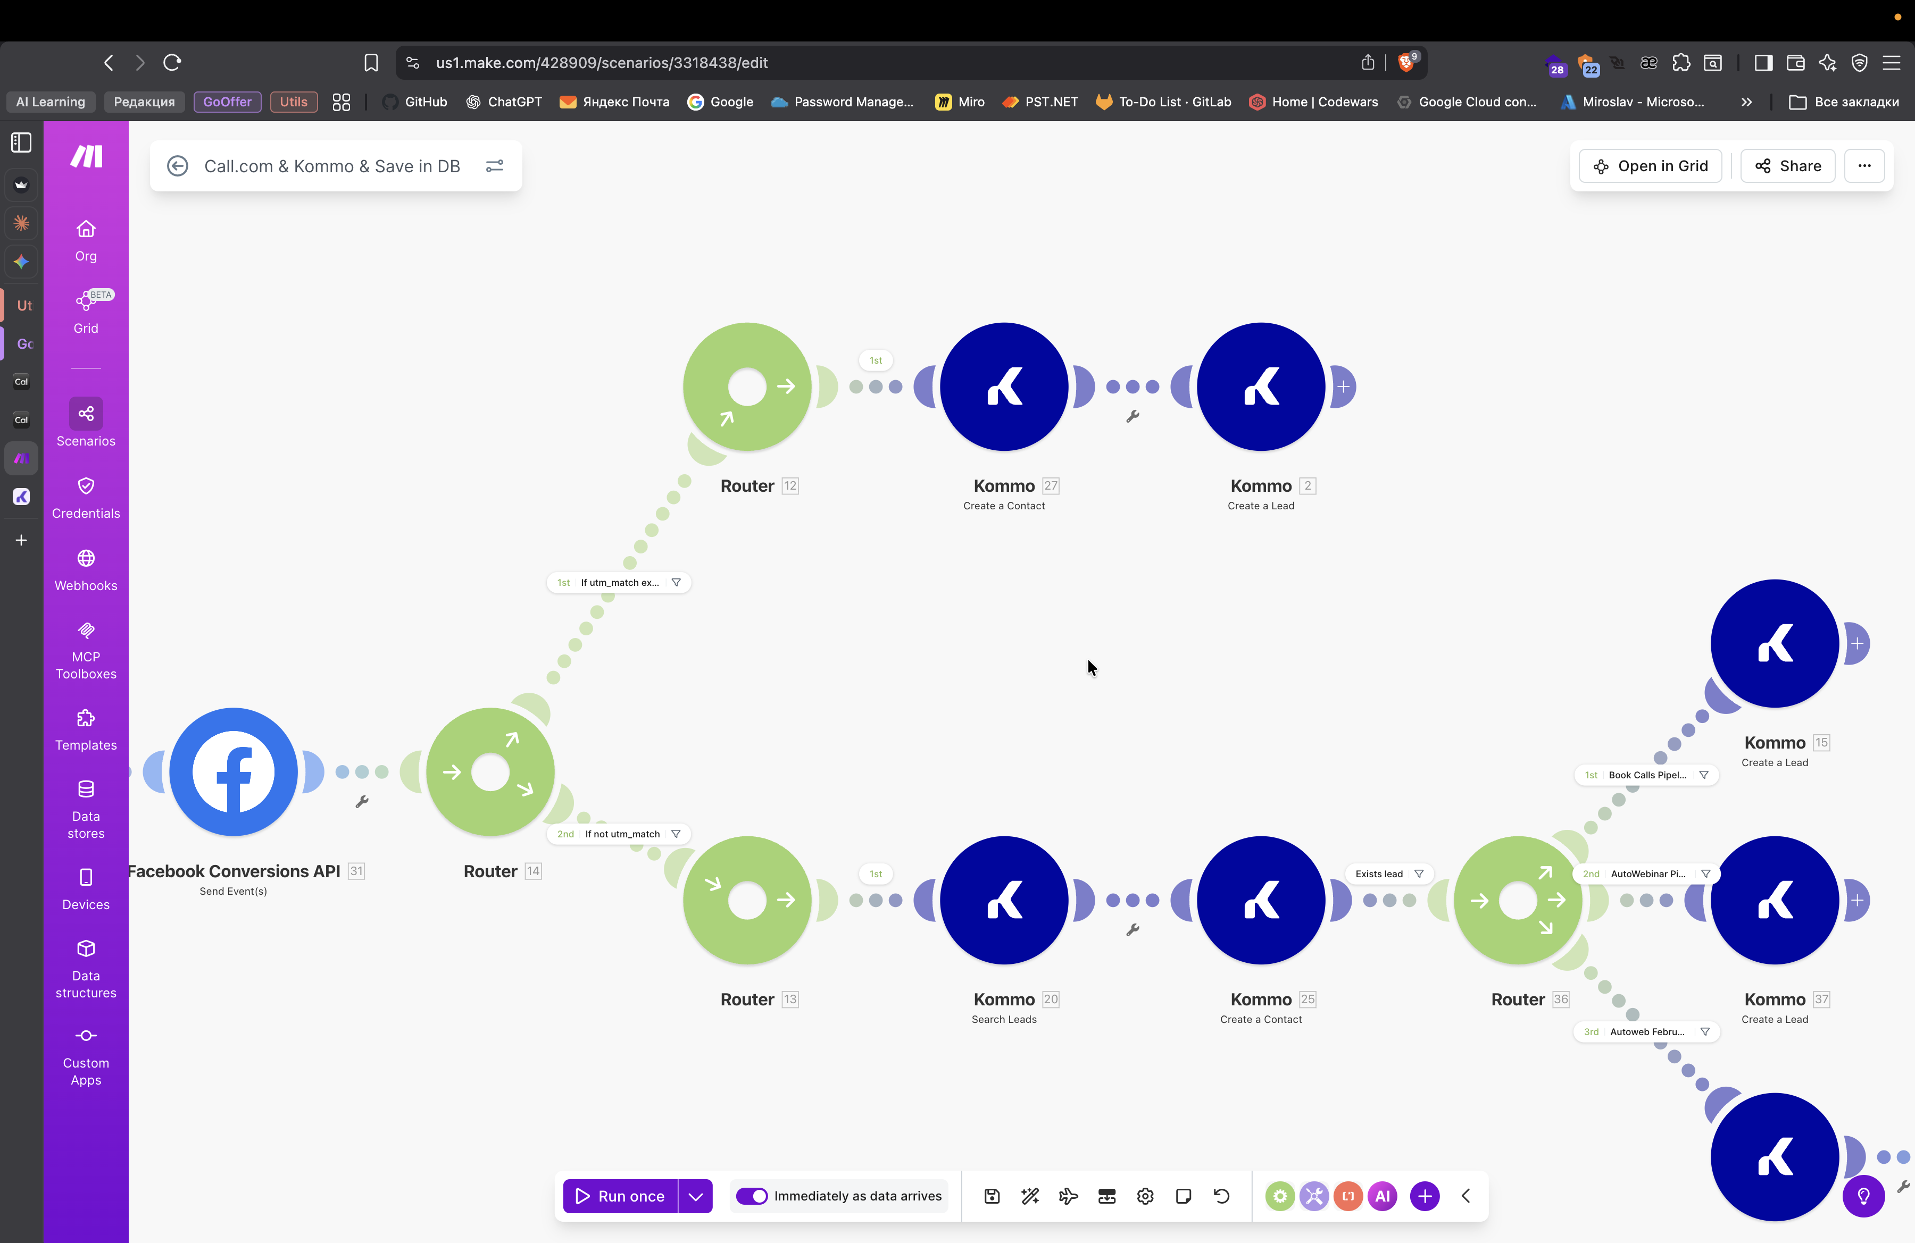Toggle the Immediately as data arrives scheduling switch

[x=752, y=1196]
